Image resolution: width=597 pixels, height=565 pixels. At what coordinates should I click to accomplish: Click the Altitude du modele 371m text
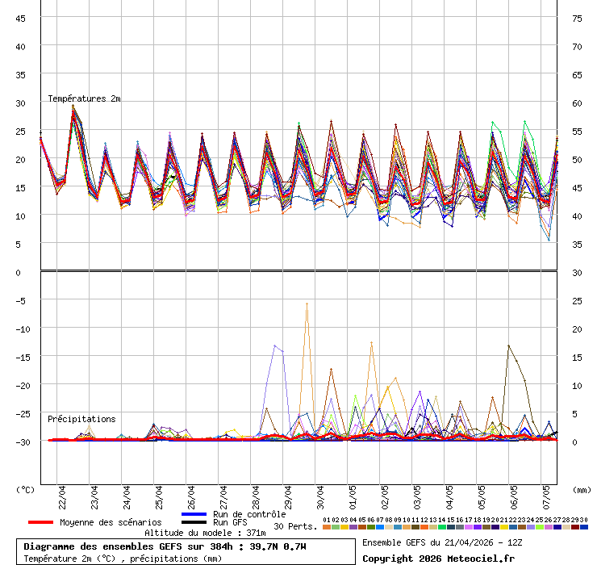coord(205,534)
